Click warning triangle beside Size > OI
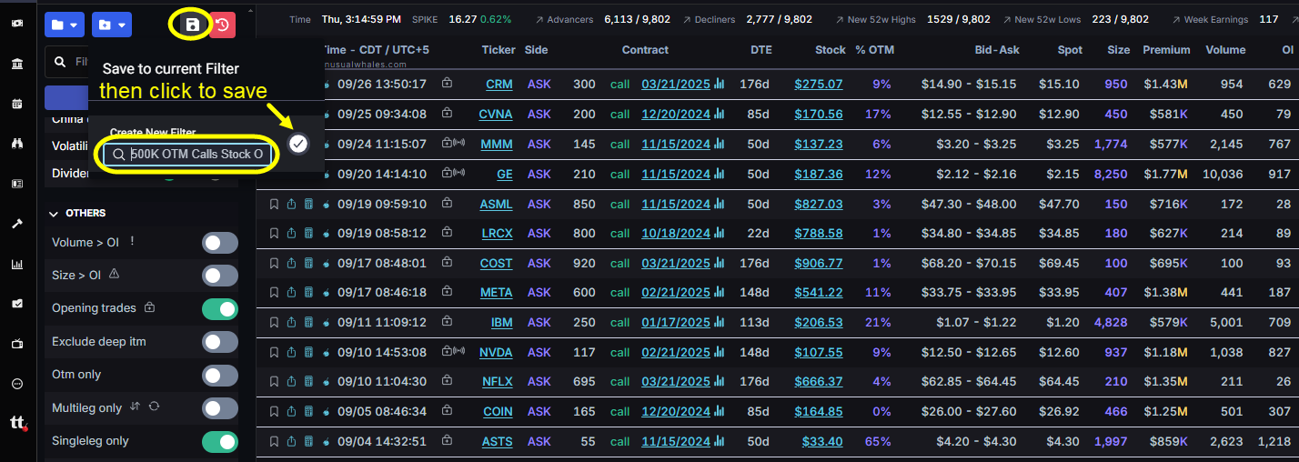 coord(115,274)
